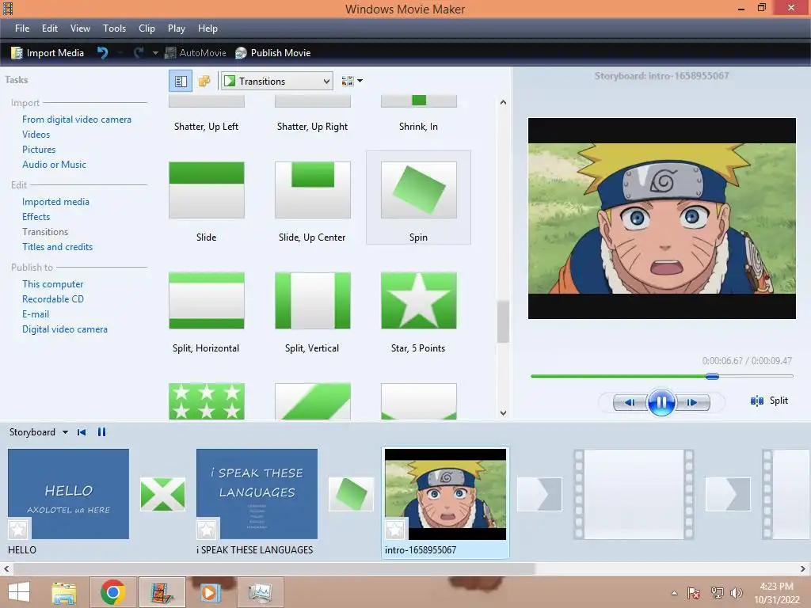Click the Import Media toolbar button
811x608 pixels.
[48, 53]
